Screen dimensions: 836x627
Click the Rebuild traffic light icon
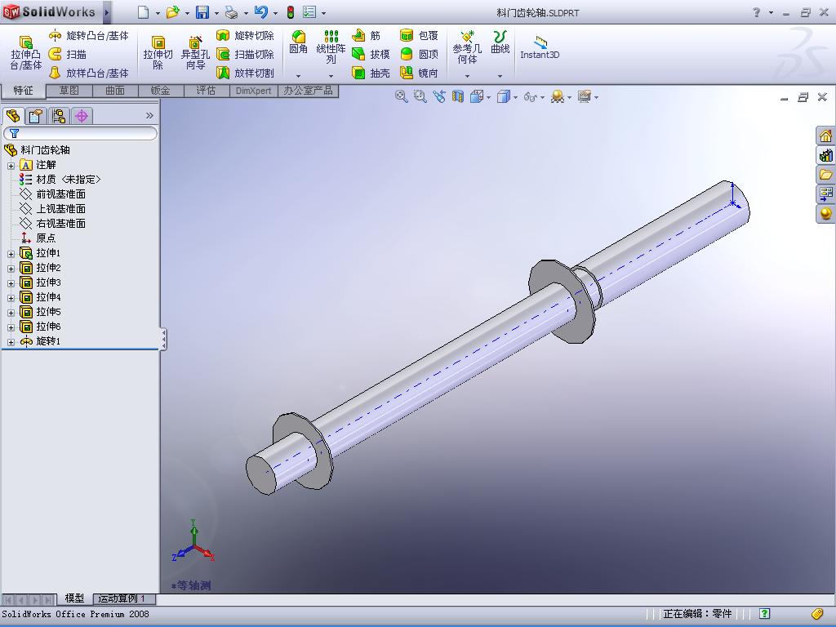click(291, 12)
